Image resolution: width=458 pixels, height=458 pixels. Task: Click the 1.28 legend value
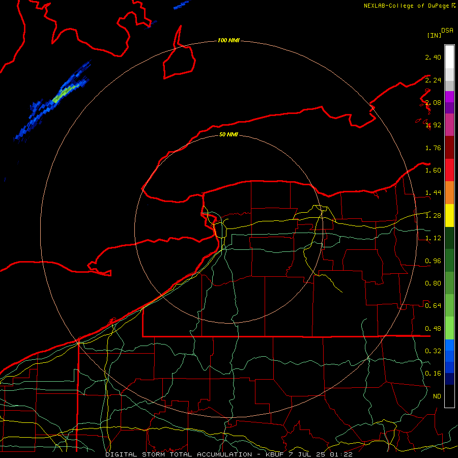click(433, 216)
